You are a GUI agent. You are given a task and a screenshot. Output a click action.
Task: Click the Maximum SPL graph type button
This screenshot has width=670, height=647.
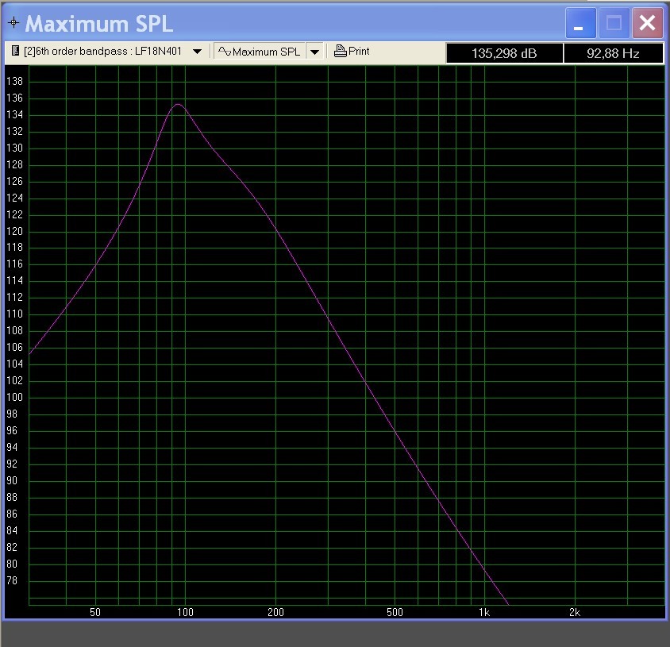[x=260, y=52]
